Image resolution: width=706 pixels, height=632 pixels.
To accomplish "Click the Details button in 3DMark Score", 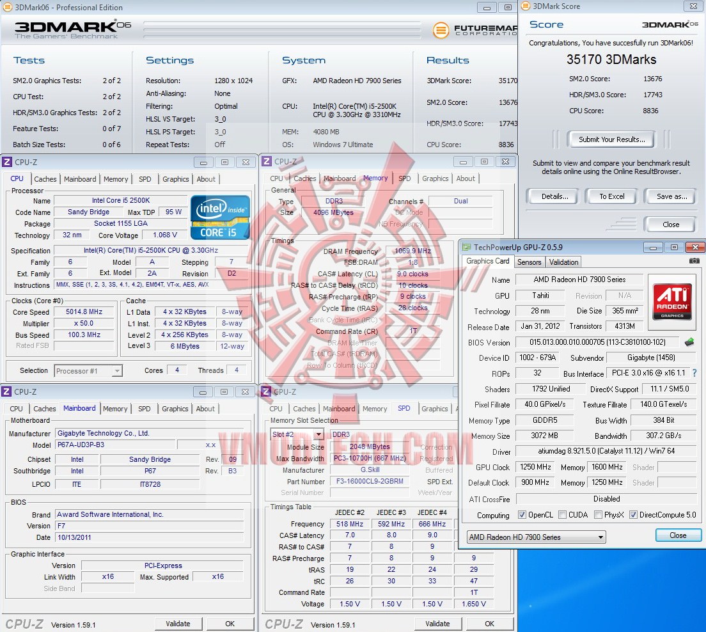I will point(554,196).
